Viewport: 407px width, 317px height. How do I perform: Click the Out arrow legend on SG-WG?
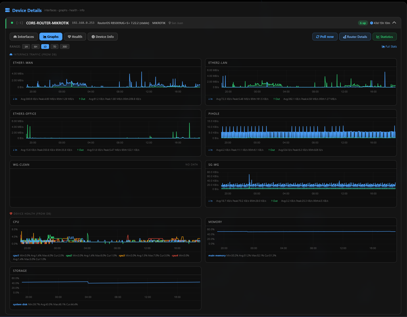pos(274,201)
